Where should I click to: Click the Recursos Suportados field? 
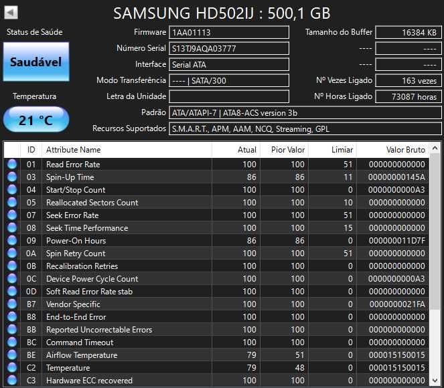(305, 129)
